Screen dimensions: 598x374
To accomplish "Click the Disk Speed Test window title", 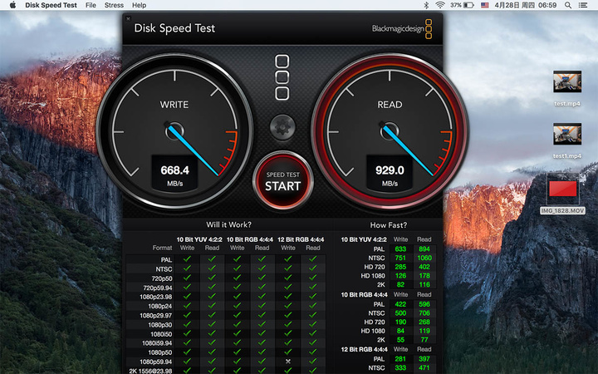I will pyautogui.click(x=174, y=28).
